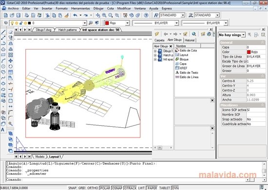Select the Spline curve tool

point(3,78)
